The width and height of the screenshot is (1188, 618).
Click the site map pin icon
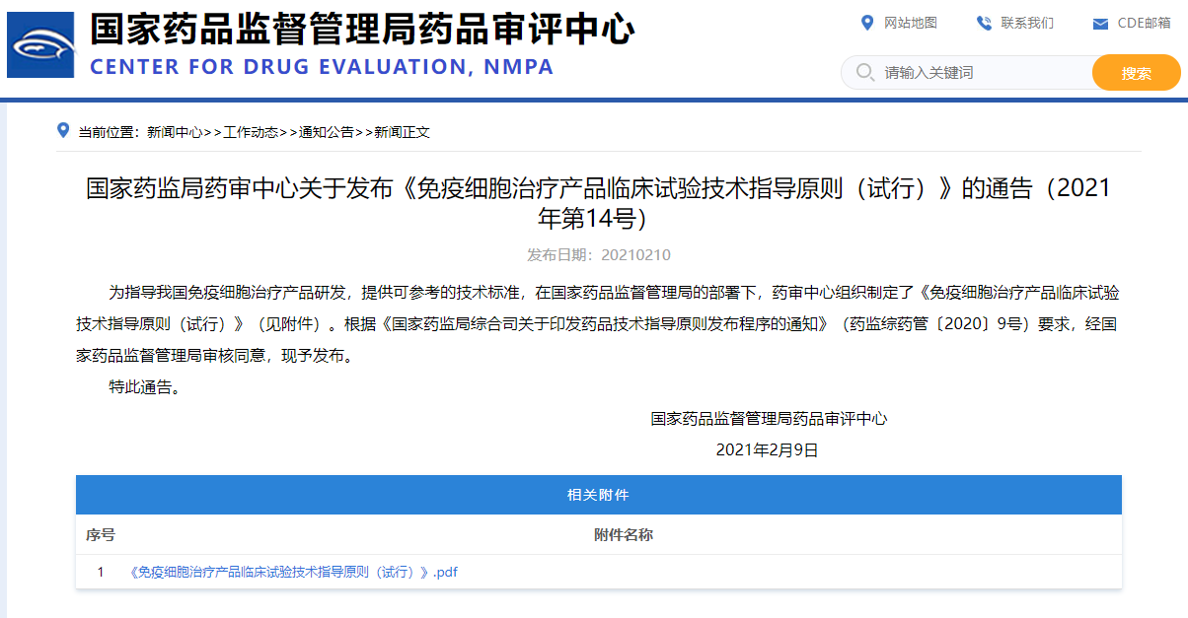click(867, 23)
